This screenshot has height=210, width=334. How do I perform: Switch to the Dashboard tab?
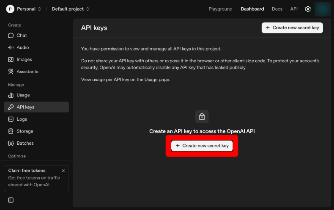(x=252, y=9)
